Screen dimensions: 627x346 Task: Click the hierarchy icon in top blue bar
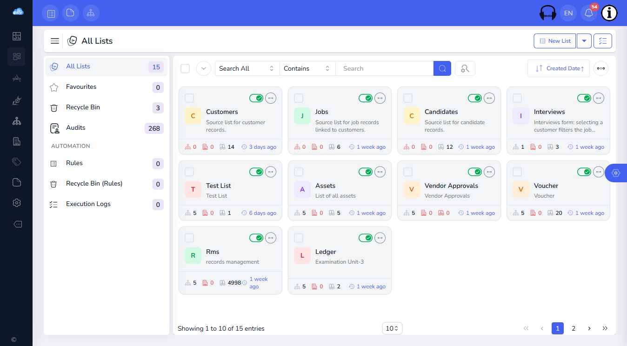click(91, 13)
